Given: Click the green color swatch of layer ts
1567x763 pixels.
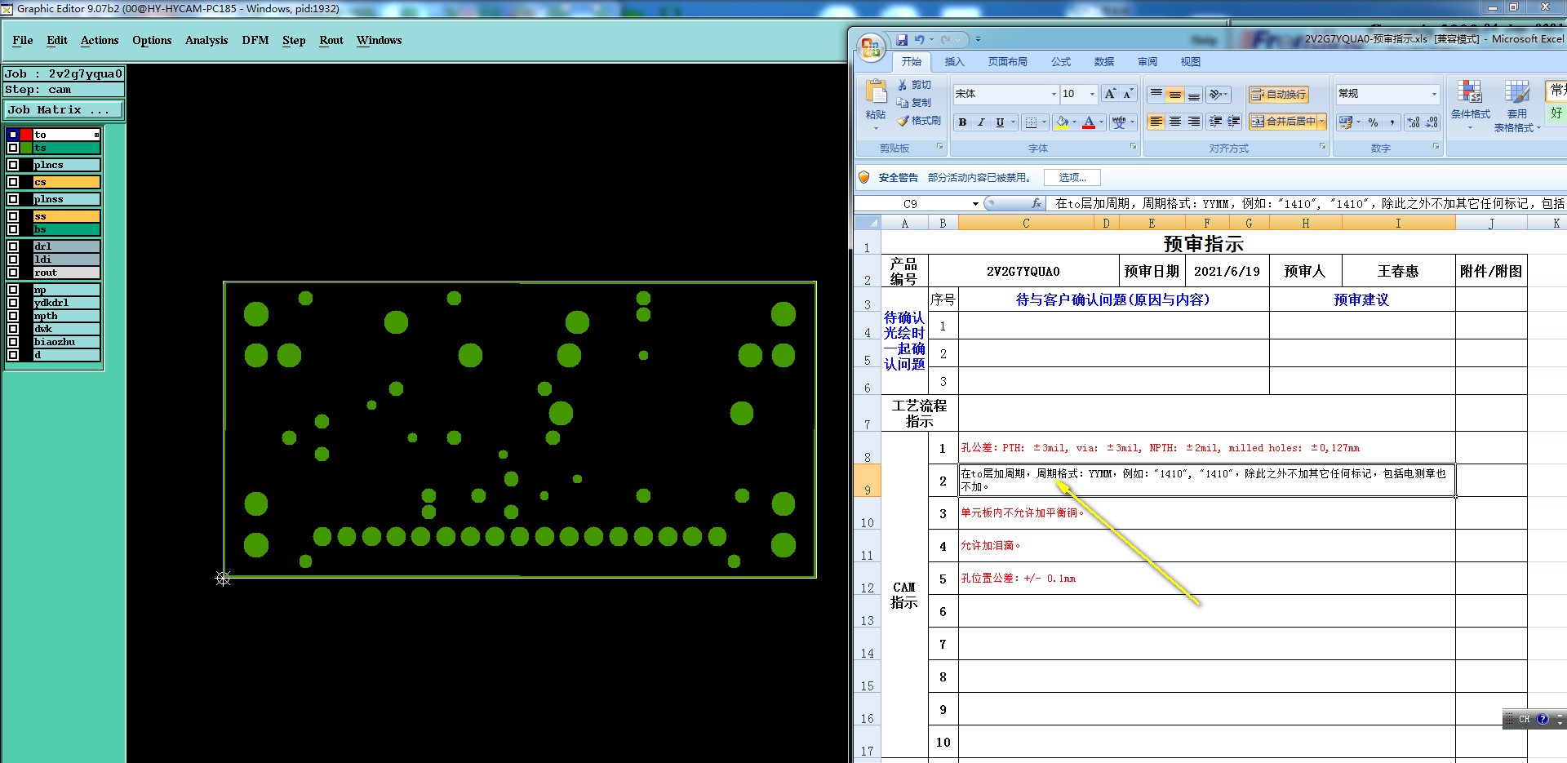Looking at the screenshot, I should pos(26,148).
